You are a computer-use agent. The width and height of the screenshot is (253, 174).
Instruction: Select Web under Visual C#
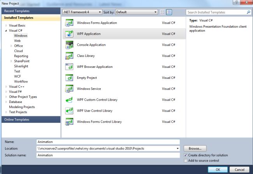[x=17, y=41]
